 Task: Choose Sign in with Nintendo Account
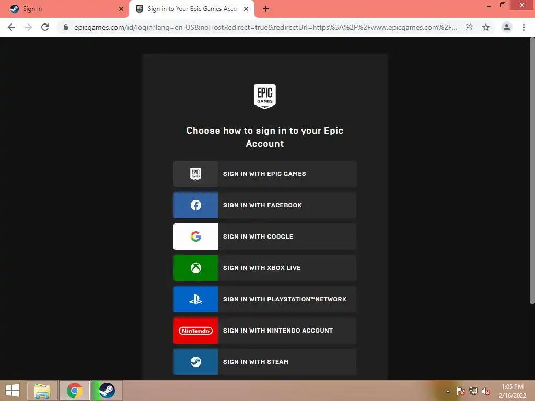click(x=265, y=331)
